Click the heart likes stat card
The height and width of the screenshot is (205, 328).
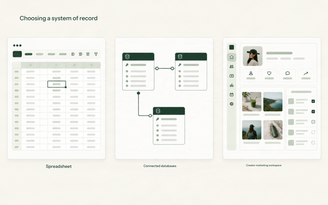point(269,75)
